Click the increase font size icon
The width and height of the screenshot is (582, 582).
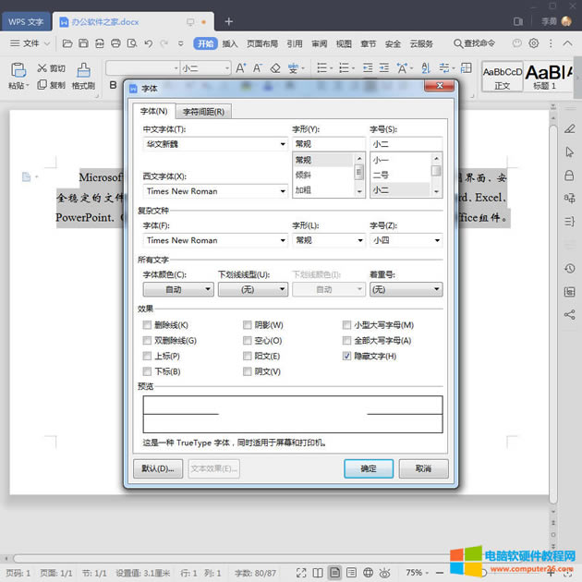241,68
